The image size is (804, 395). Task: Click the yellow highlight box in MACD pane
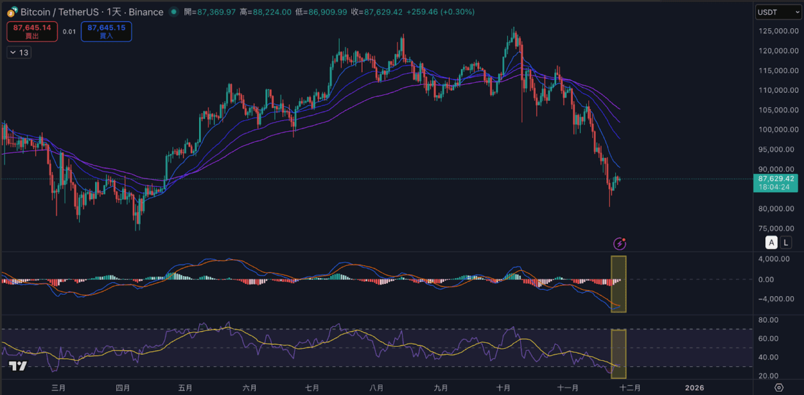(x=618, y=283)
